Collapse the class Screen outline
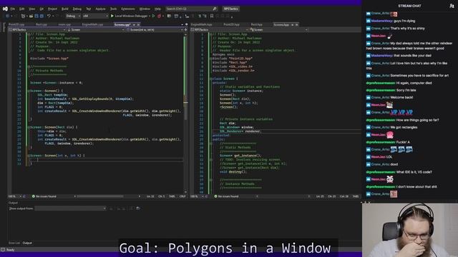The height and width of the screenshot is (257, 458). pos(210,79)
